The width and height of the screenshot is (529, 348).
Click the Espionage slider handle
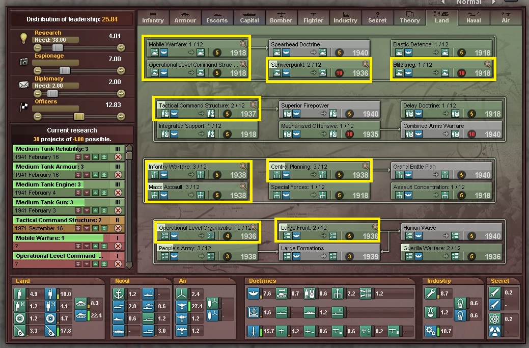pyautogui.click(x=65, y=70)
